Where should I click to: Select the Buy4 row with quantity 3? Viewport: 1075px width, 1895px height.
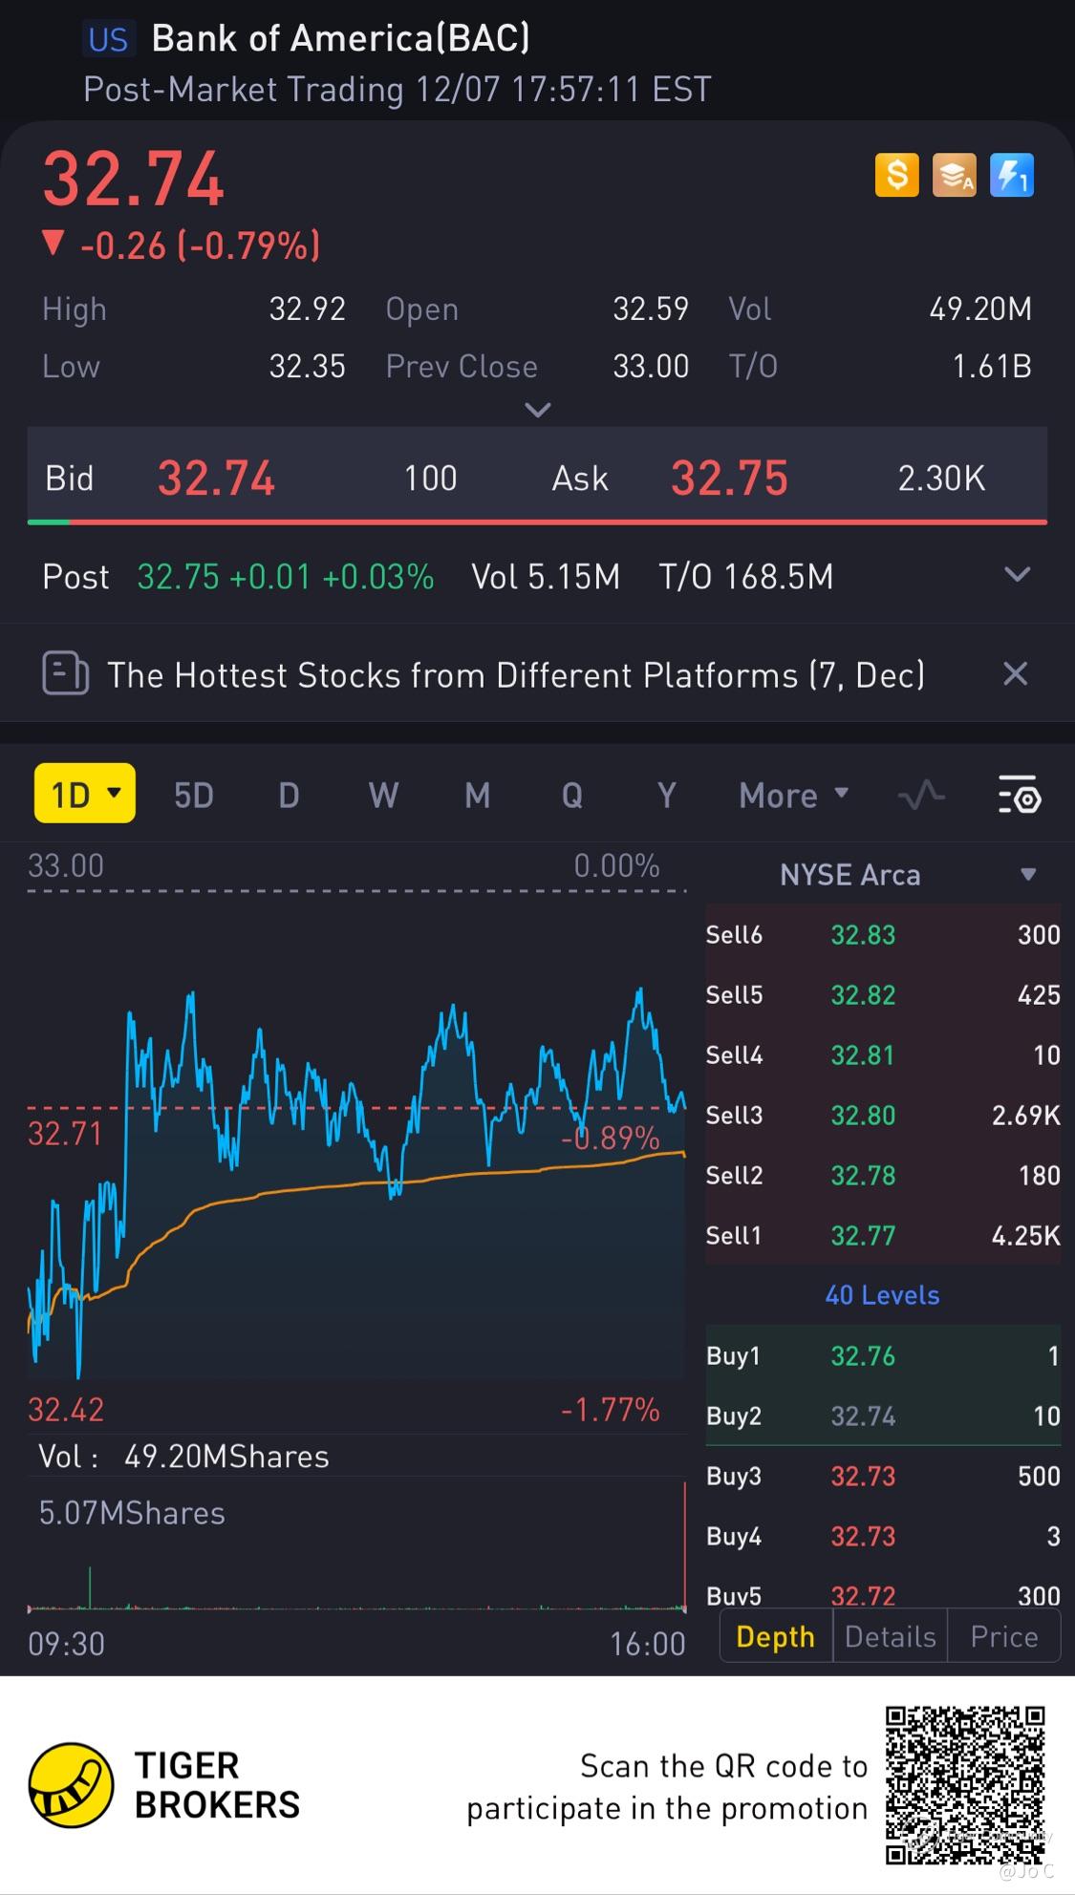883,1536
